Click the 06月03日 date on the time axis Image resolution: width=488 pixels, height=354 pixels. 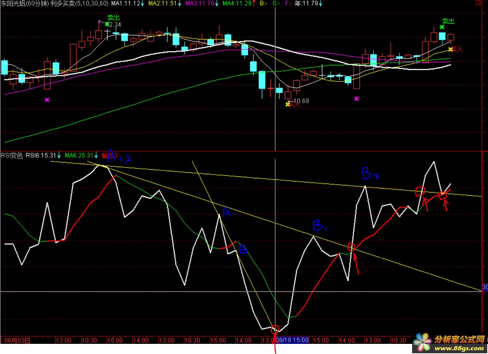pos(18,340)
